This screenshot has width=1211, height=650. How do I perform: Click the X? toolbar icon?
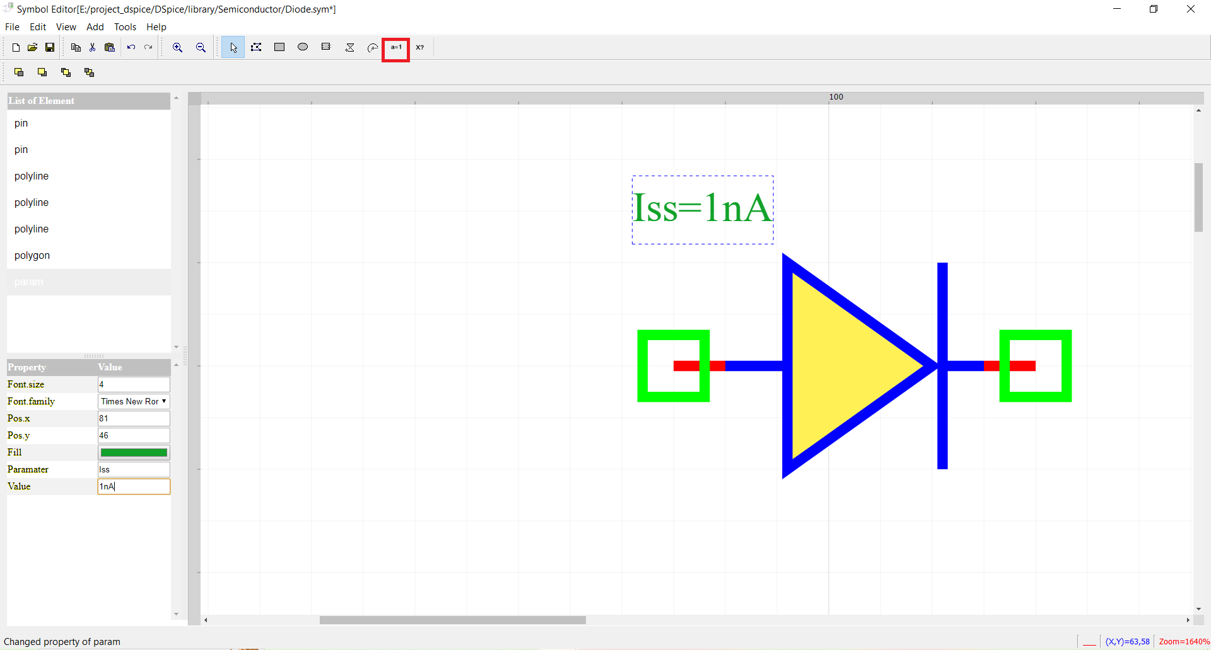[x=420, y=47]
